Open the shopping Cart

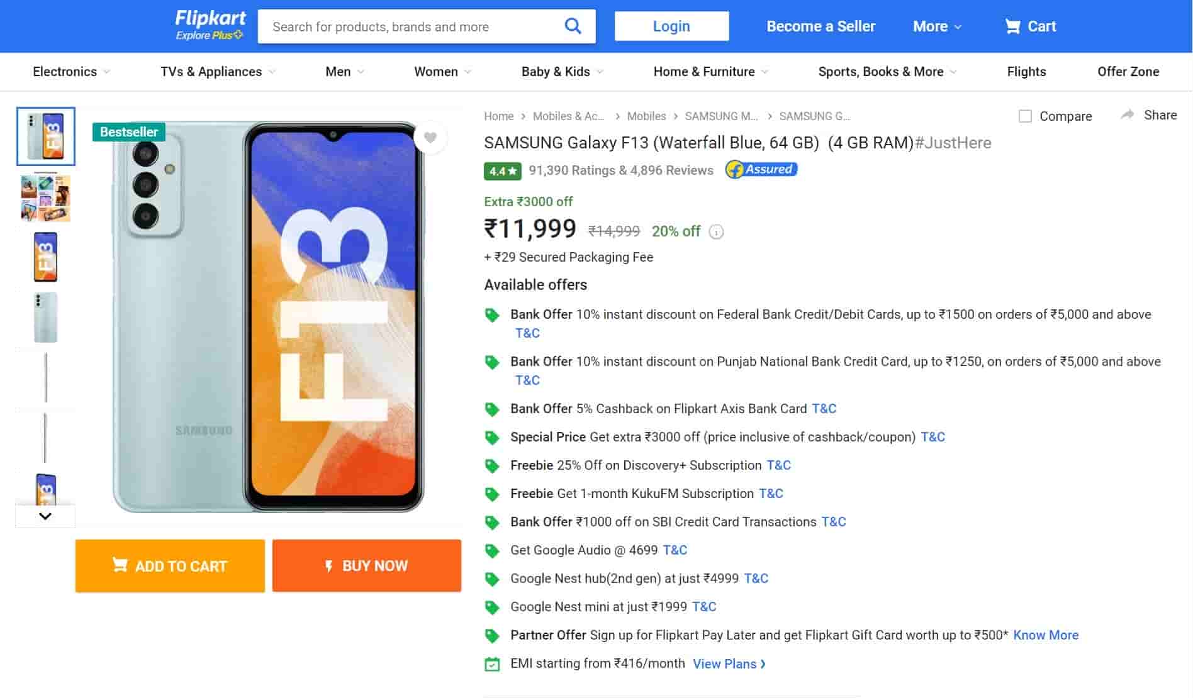[1029, 26]
